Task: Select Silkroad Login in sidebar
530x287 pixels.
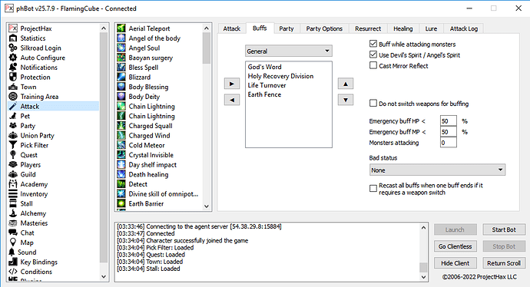Action: click(41, 48)
